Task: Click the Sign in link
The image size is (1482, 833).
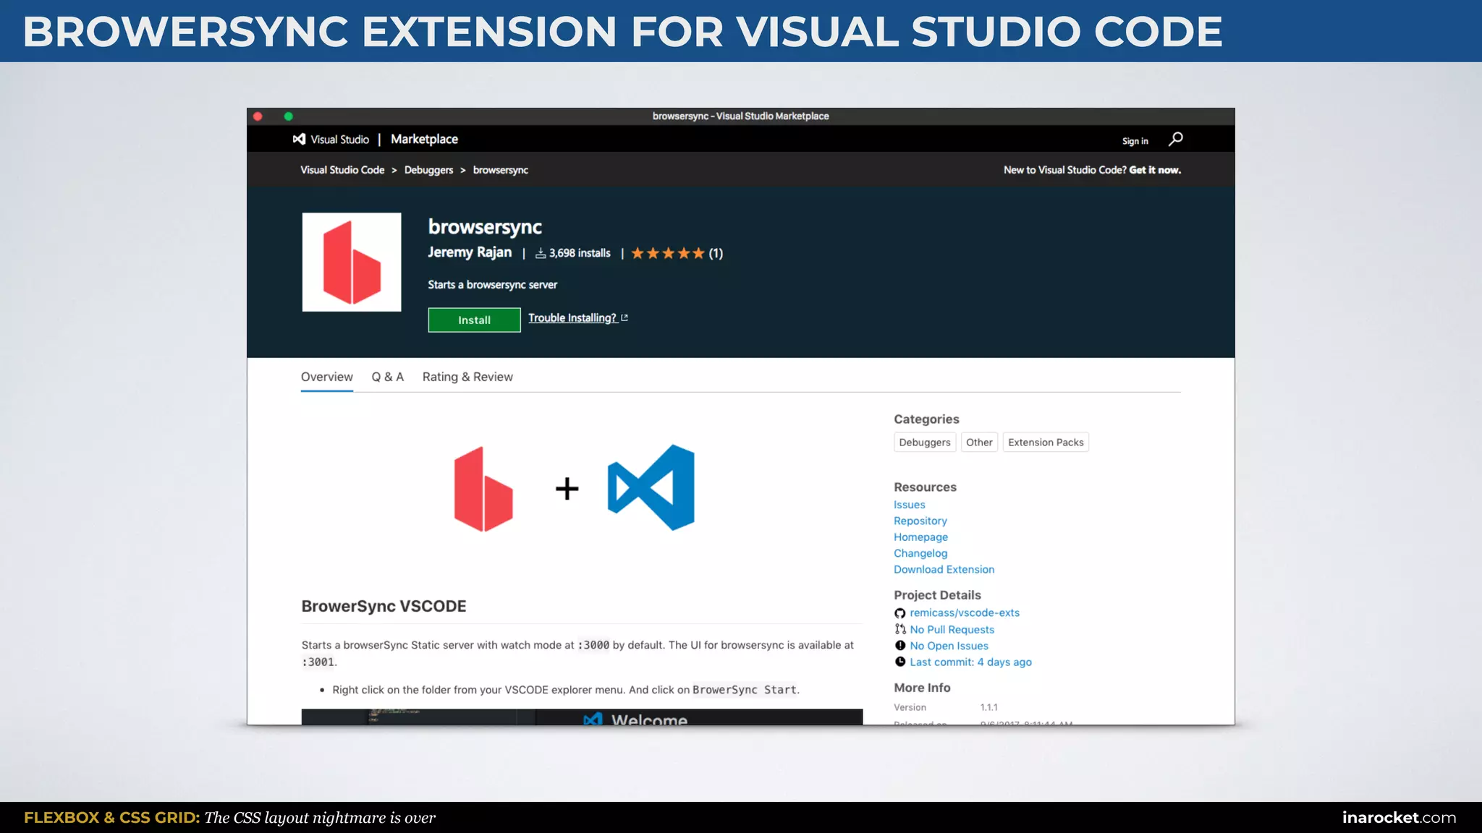Action: click(1135, 141)
